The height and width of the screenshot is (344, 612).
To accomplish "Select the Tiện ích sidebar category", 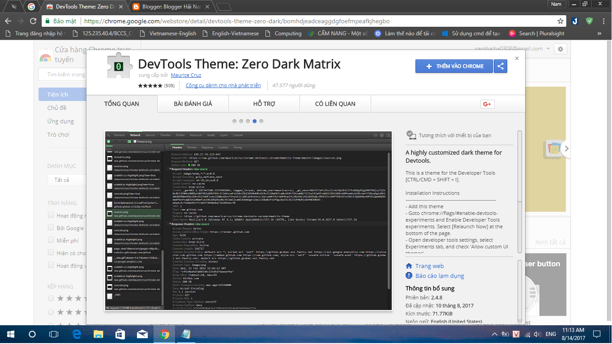I will pyautogui.click(x=62, y=94).
